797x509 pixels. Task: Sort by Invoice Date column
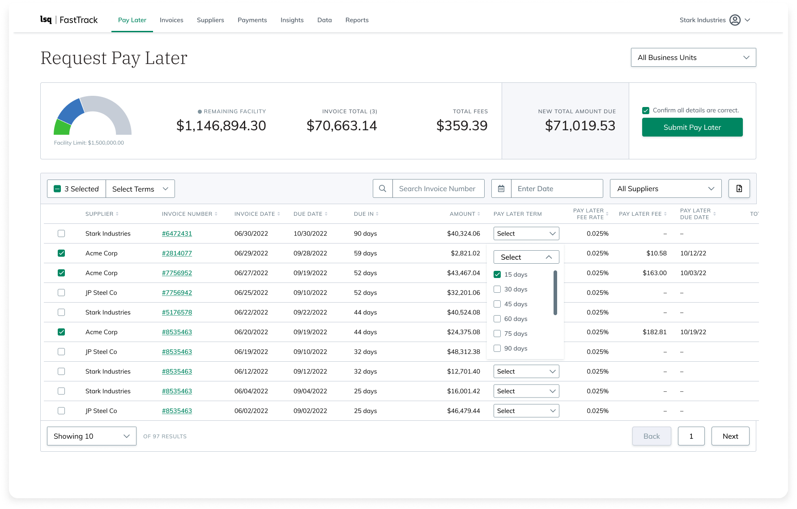pos(278,214)
